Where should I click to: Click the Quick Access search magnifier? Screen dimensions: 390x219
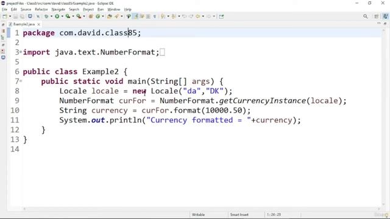click(x=365, y=16)
